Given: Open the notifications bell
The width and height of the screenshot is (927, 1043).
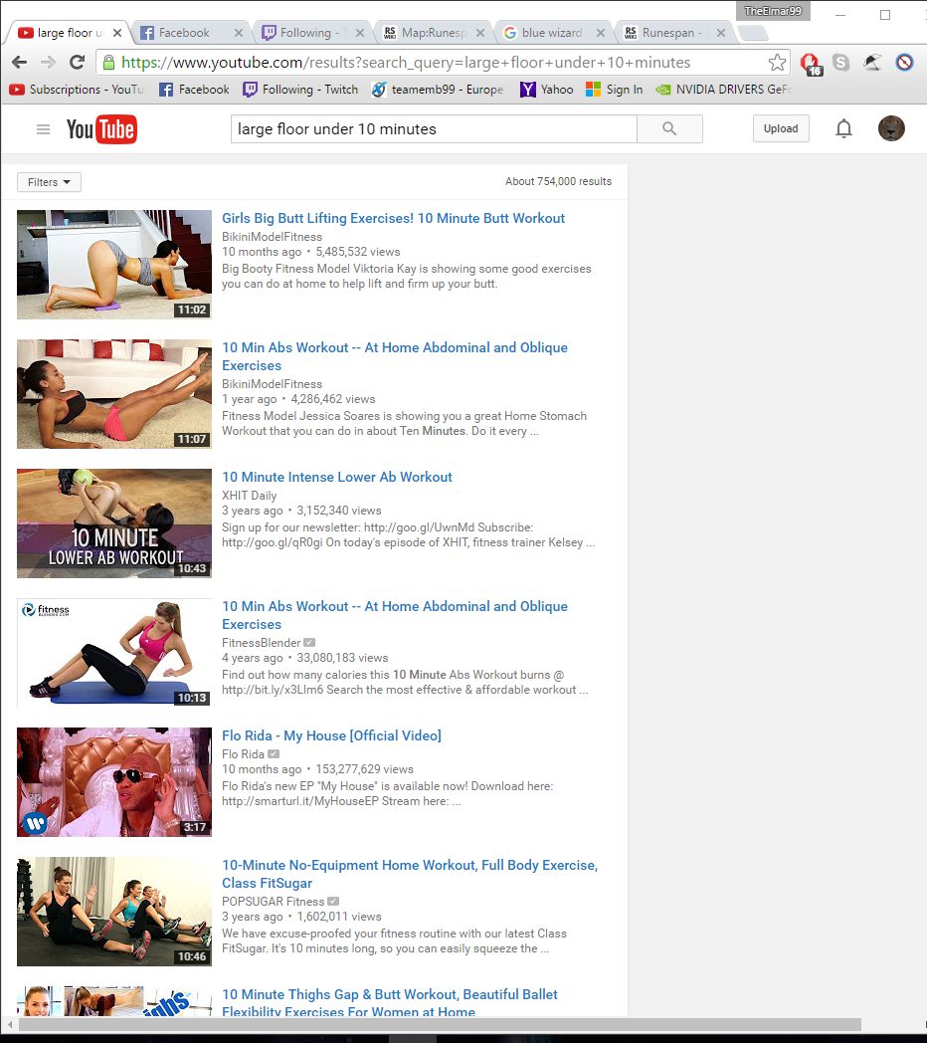Looking at the screenshot, I should point(843,128).
